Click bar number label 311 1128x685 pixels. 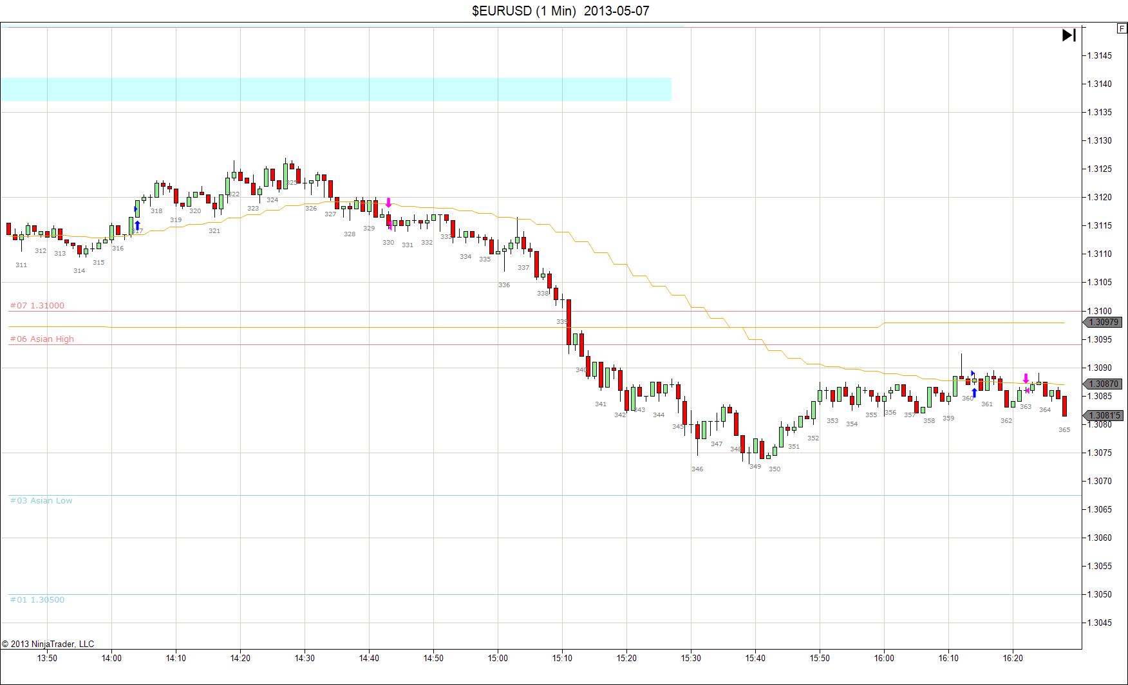[21, 265]
